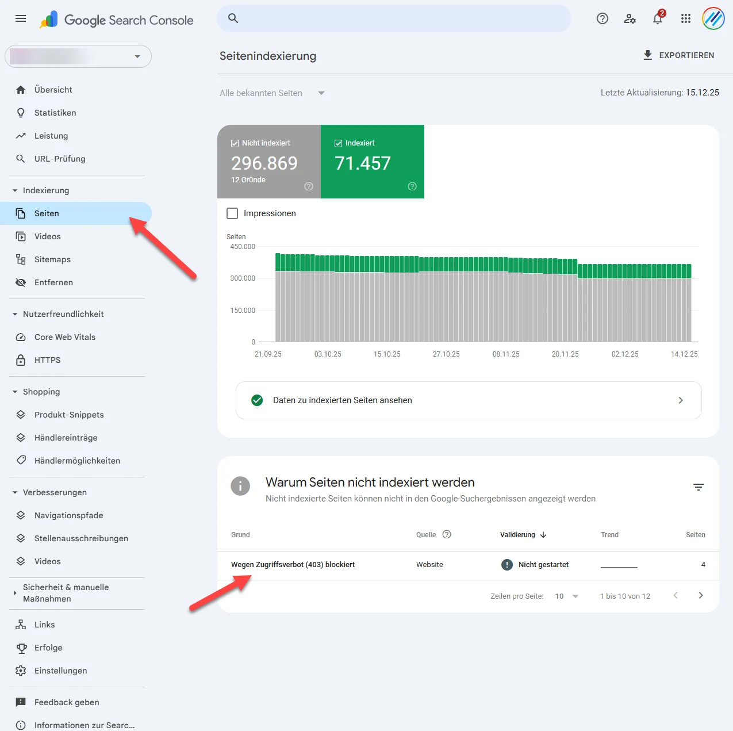The image size is (733, 731).
Task: Click the search magnifier icon
Action: pyautogui.click(x=233, y=18)
